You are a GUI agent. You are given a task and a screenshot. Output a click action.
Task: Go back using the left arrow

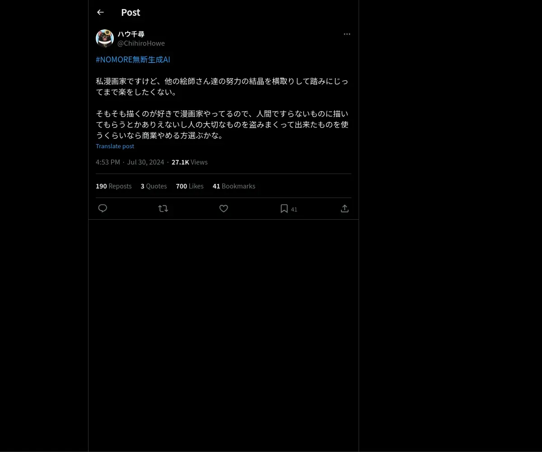click(x=100, y=12)
